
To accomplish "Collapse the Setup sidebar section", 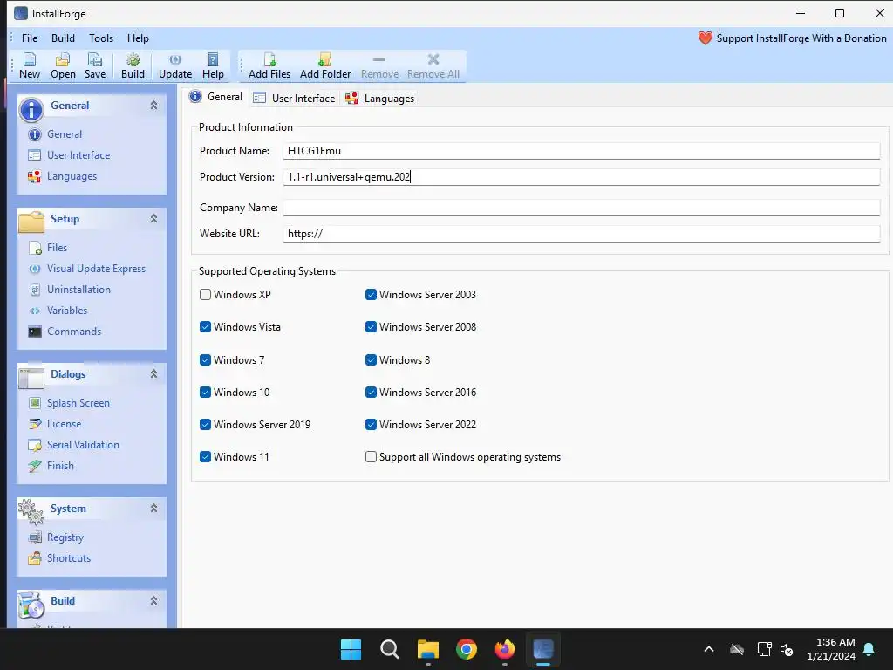I will tap(153, 219).
